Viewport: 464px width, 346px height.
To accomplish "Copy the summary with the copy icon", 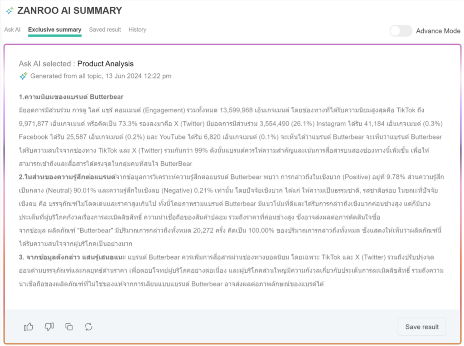I will click(x=69, y=327).
